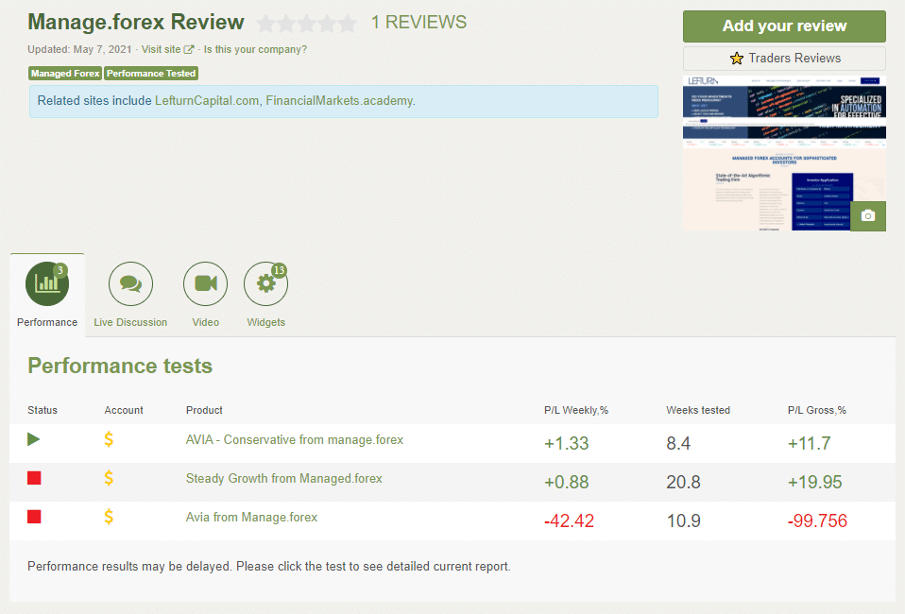Follow the Visit site link

pyautogui.click(x=161, y=50)
